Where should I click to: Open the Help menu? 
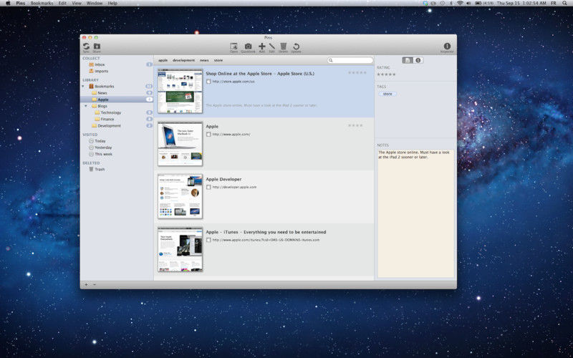point(112,4)
